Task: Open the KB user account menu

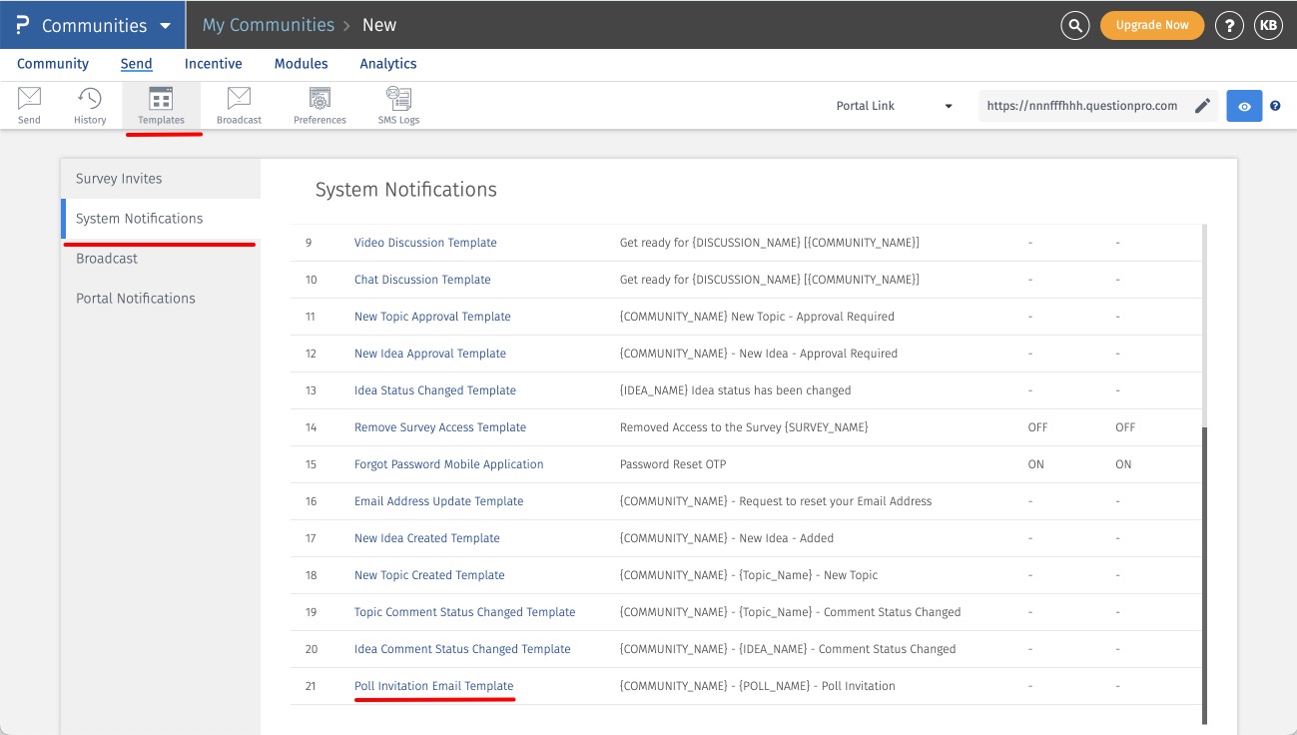Action: click(x=1268, y=25)
